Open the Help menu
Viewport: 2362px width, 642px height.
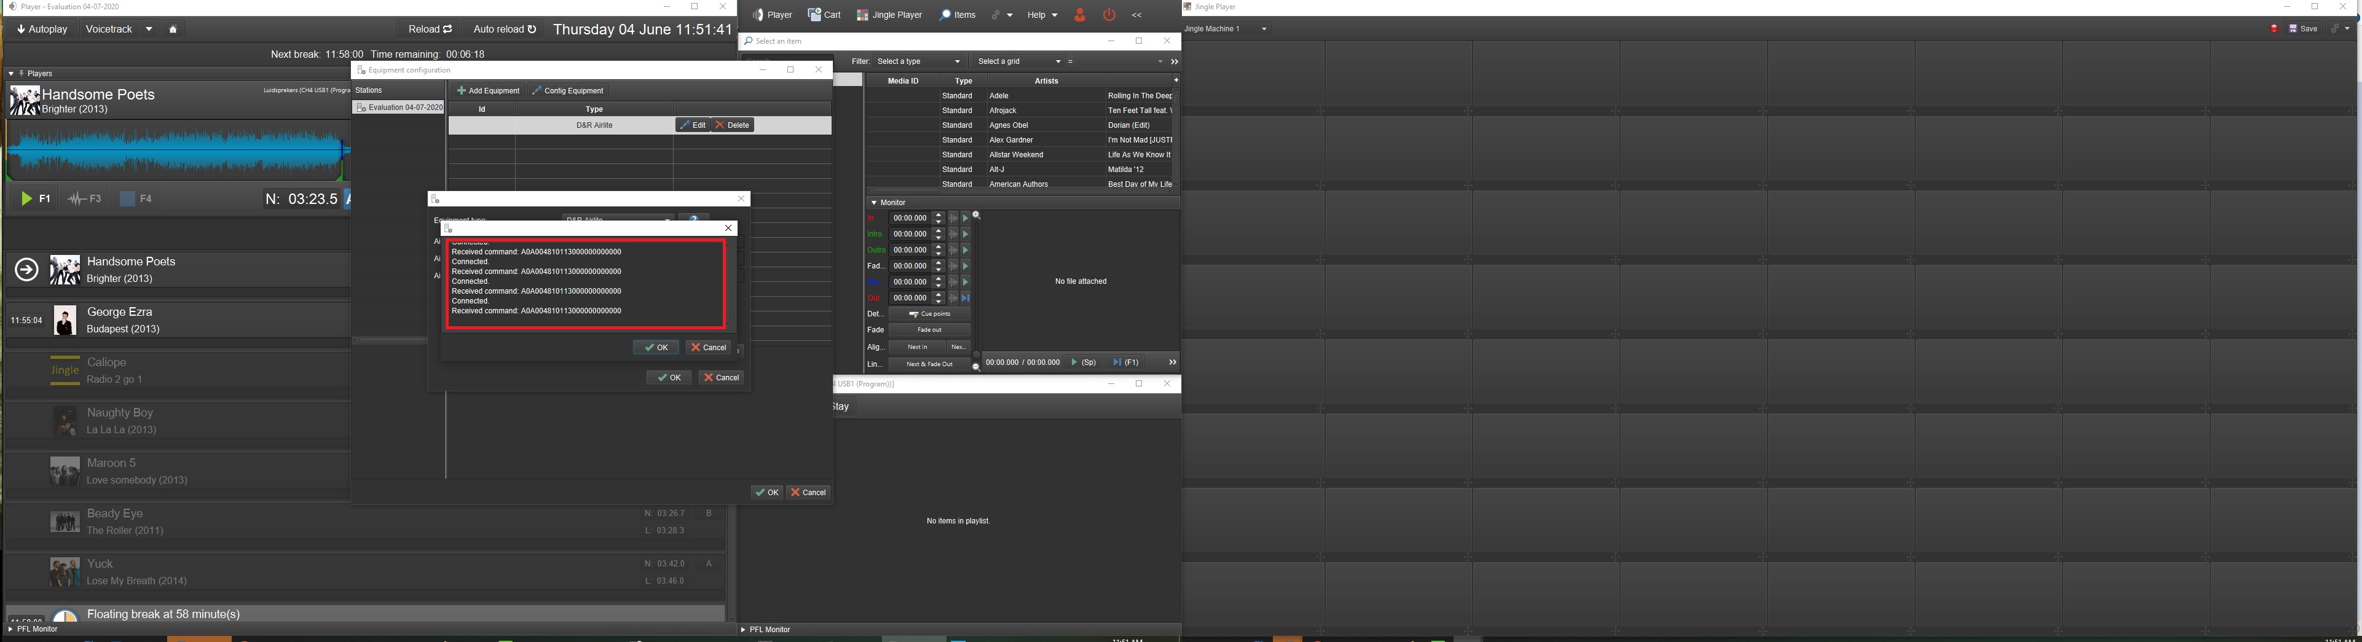1042,15
